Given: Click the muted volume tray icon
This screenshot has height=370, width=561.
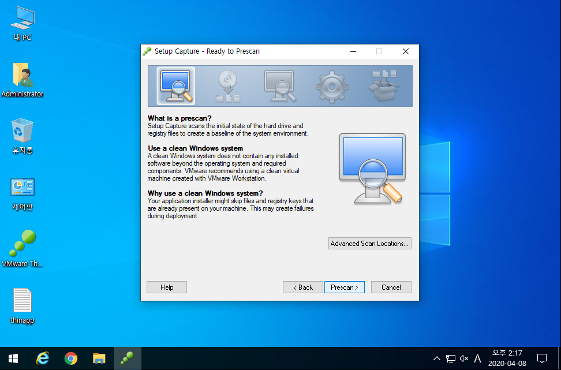Looking at the screenshot, I should pos(464,358).
